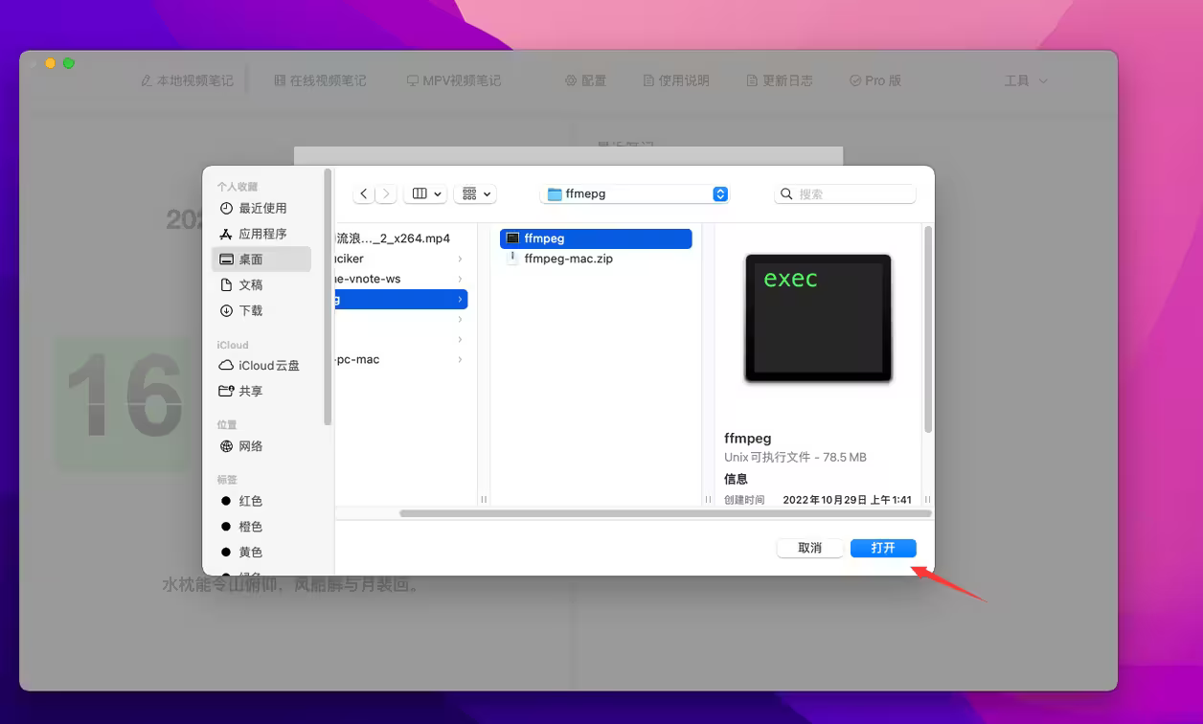
Task: Expand the folder ending in -pc-mac
Action: tap(460, 359)
